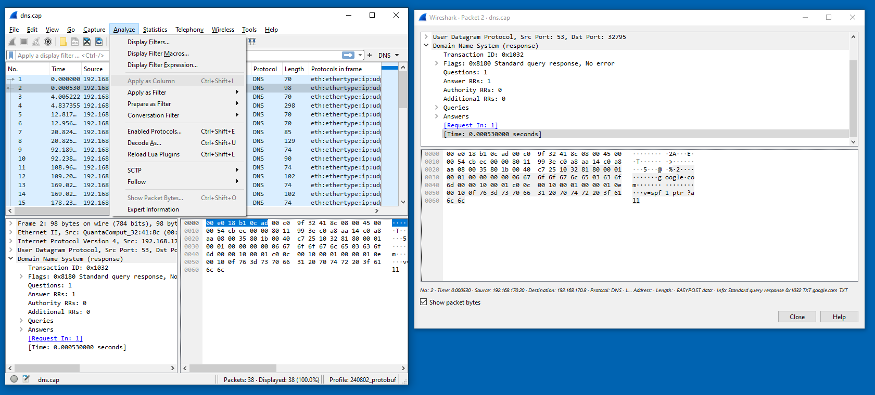The width and height of the screenshot is (875, 395).
Task: Select Display Filter Expression entry
Action: pyautogui.click(x=177, y=65)
